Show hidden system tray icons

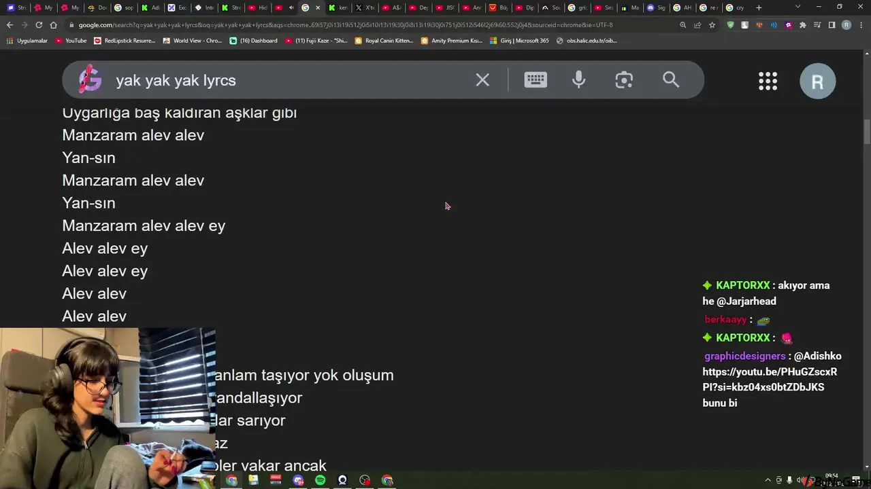[x=768, y=480]
